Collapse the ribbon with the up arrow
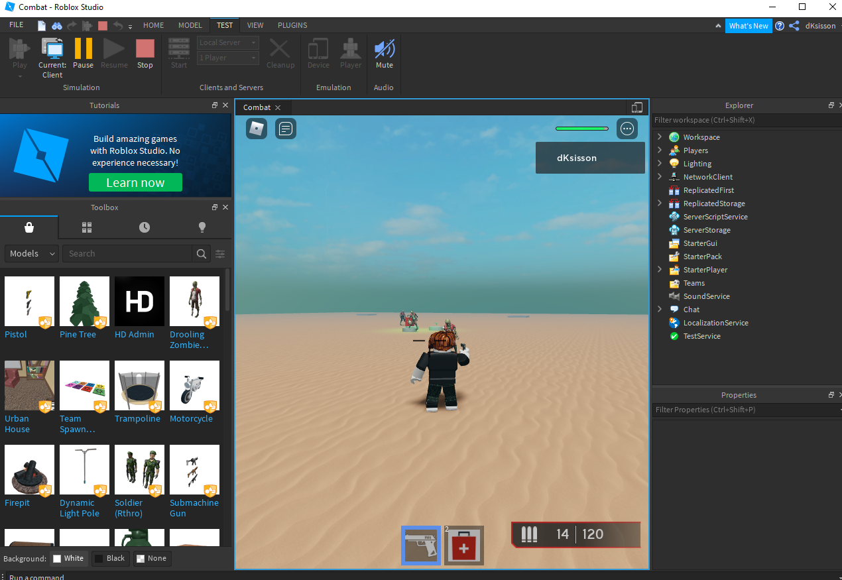The width and height of the screenshot is (842, 580). [x=718, y=26]
